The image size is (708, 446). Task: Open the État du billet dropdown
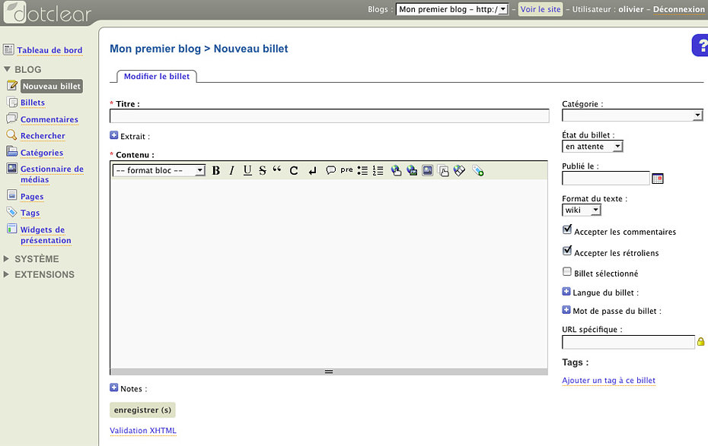point(592,147)
